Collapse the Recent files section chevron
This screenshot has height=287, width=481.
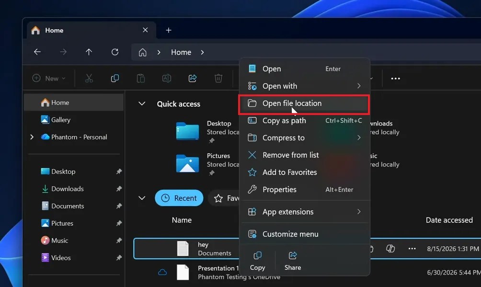pos(142,198)
